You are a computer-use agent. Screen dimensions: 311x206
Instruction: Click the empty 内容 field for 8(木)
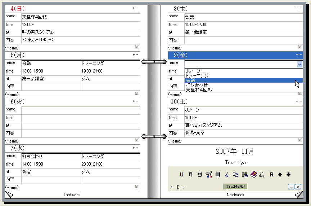click(244, 40)
